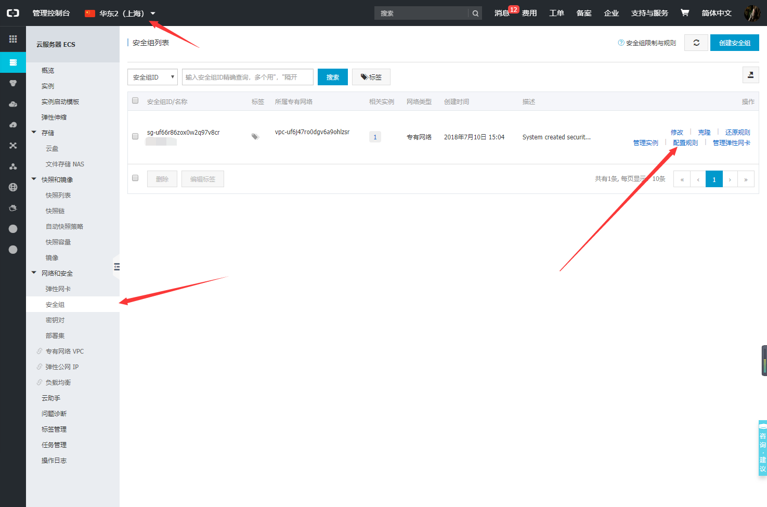
Task: Click the export list icon button
Action: point(750,75)
